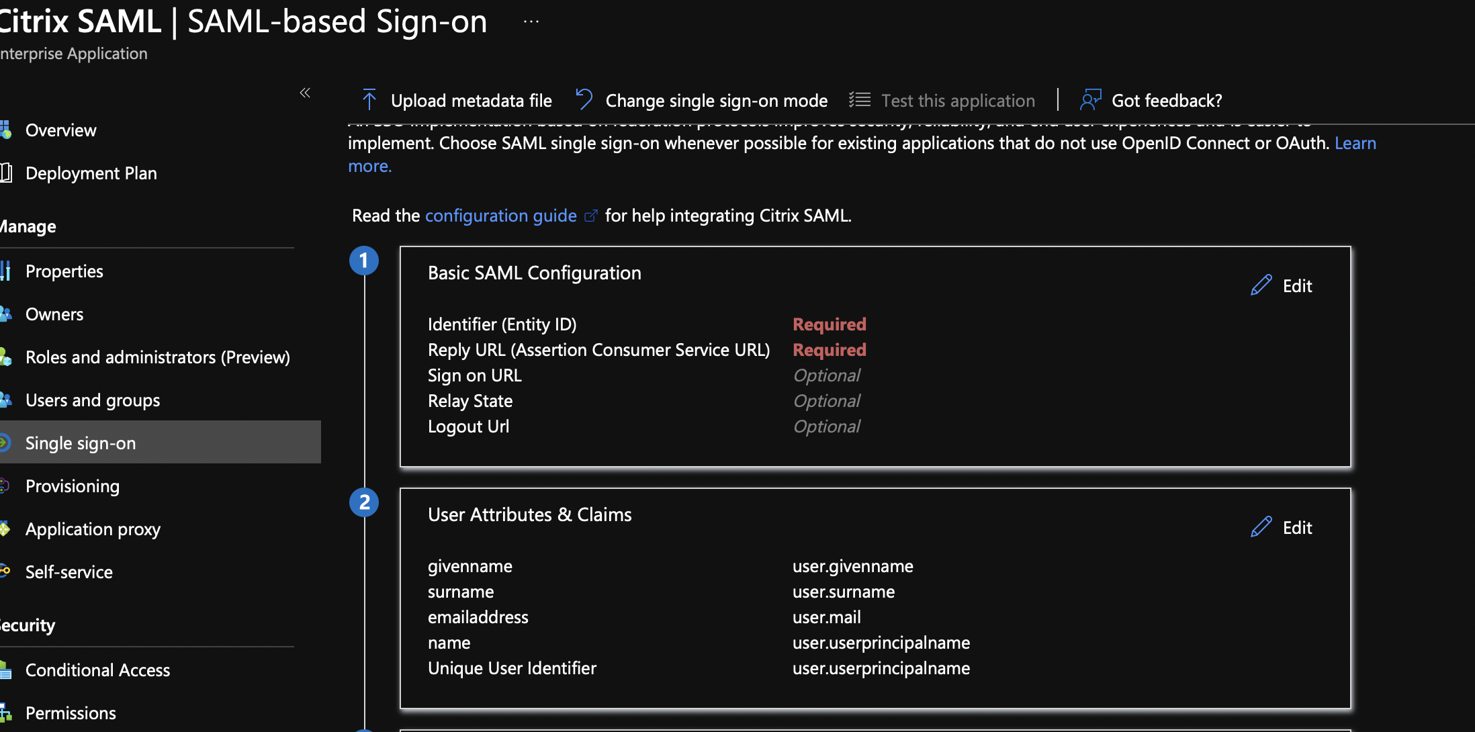Click the emailaddress claim name
The height and width of the screenshot is (732, 1475).
[x=478, y=617]
